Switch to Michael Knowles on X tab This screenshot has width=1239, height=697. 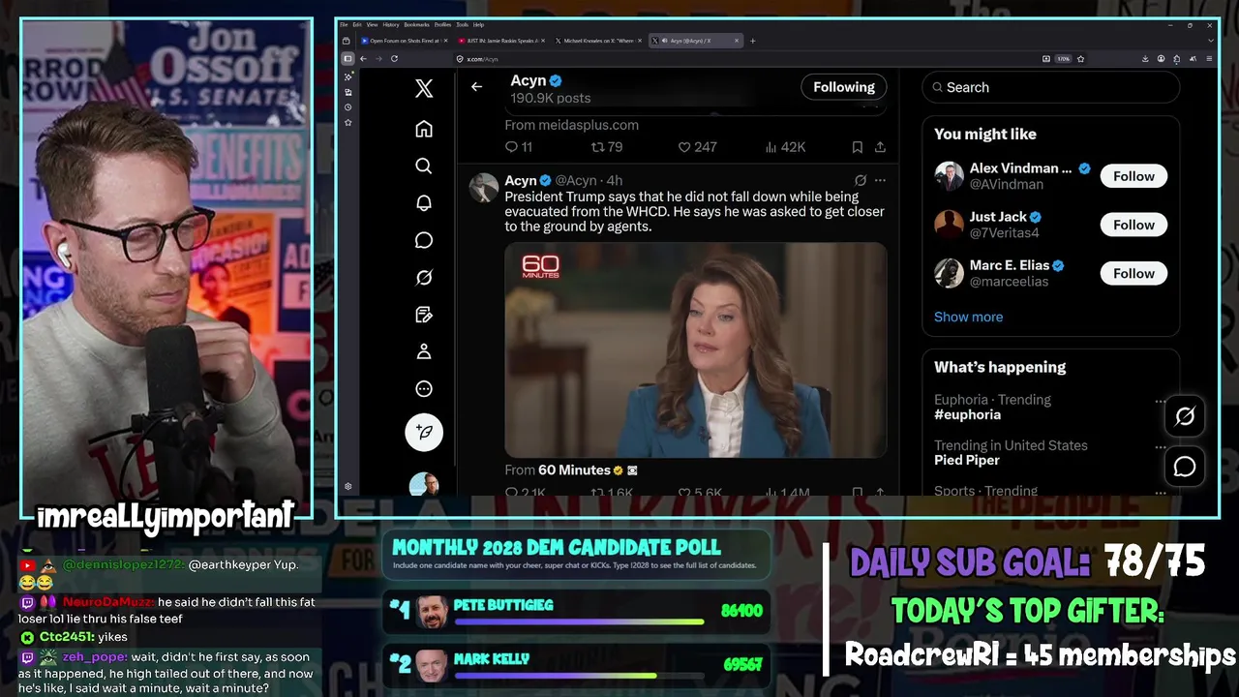click(x=599, y=41)
